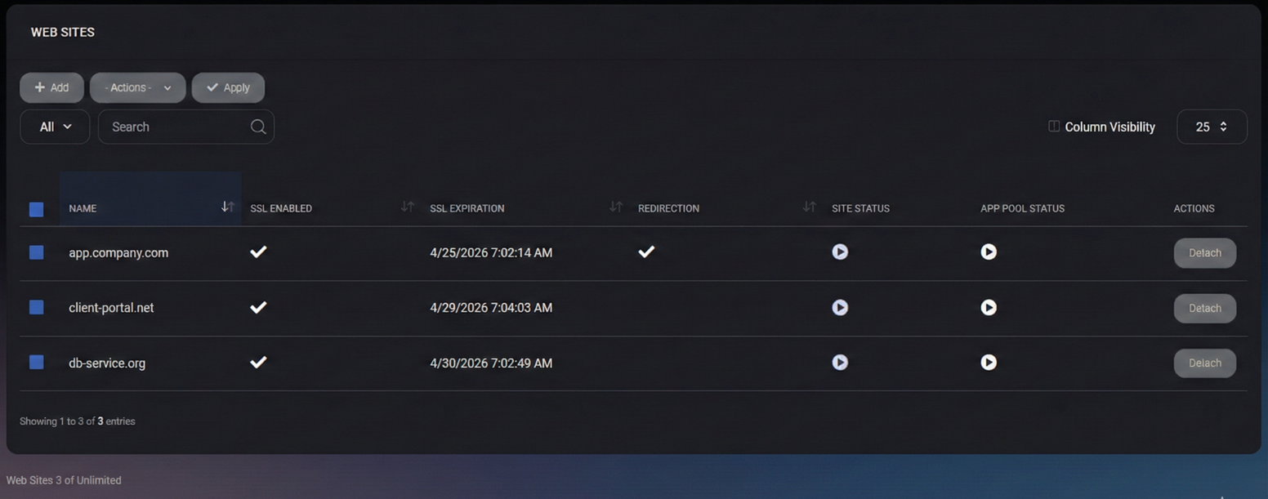This screenshot has height=499, width=1268.
Task: Toggle the db-service.org row checkbox
Action: (x=37, y=362)
